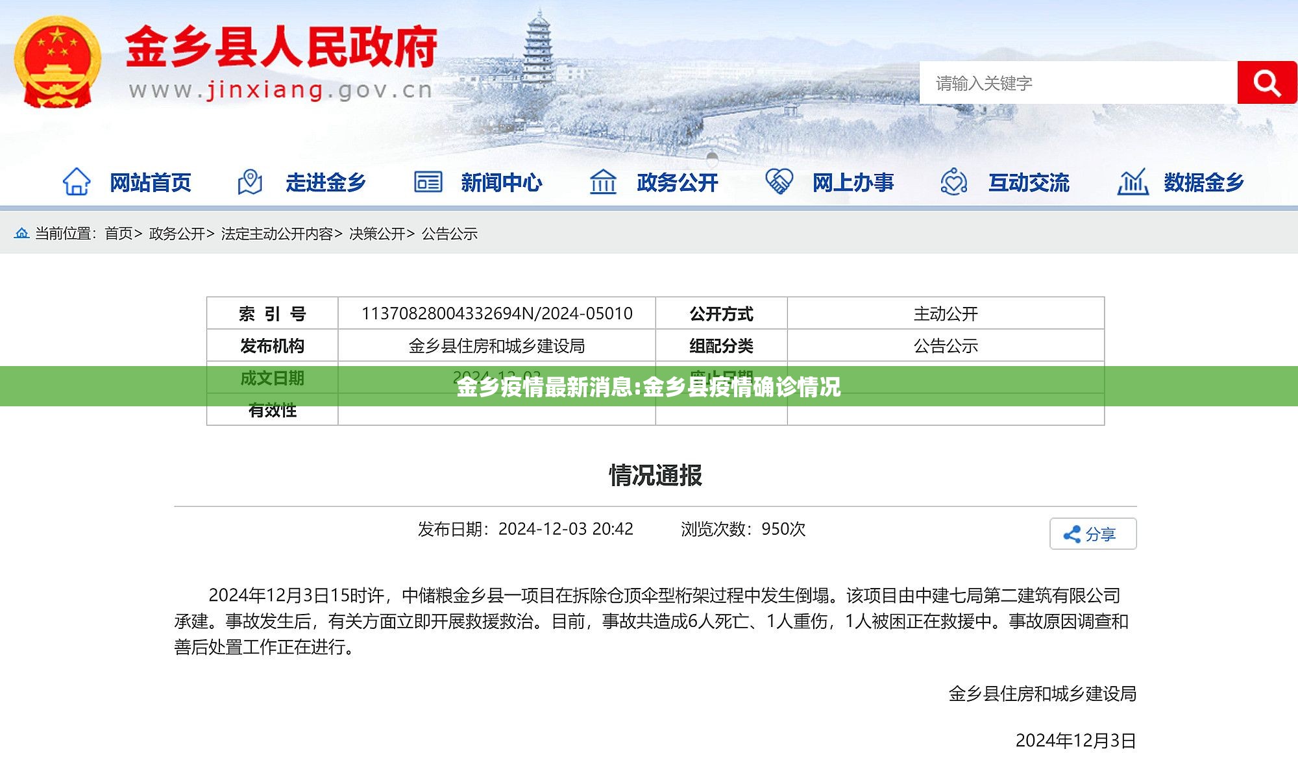Click the green banner 金乡疫情最新消息 headline
This screenshot has width=1298, height=773.
tap(649, 387)
